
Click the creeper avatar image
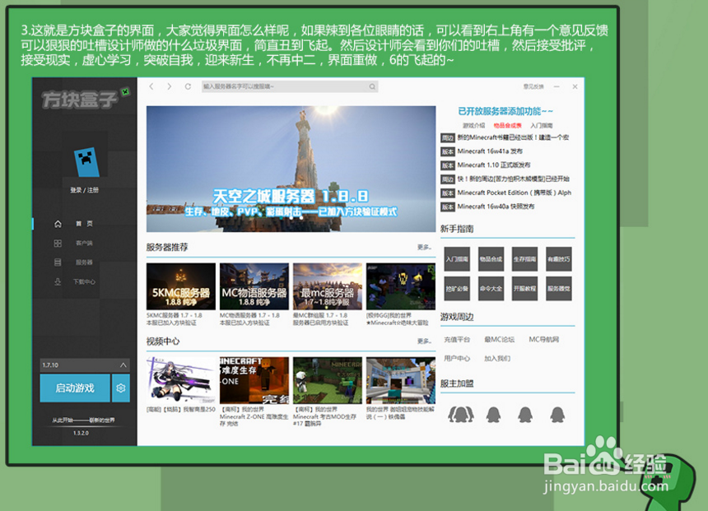pyautogui.click(x=86, y=161)
